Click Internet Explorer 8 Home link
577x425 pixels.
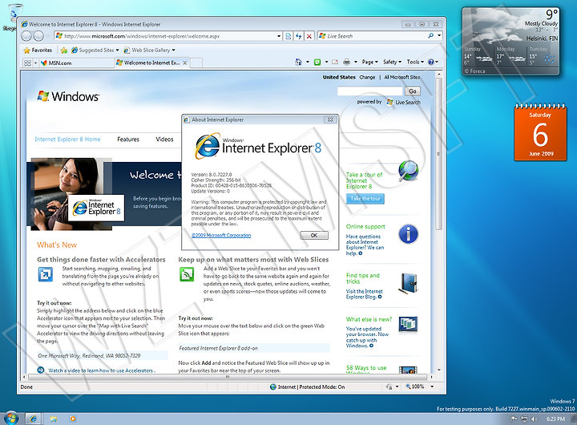[x=67, y=140]
